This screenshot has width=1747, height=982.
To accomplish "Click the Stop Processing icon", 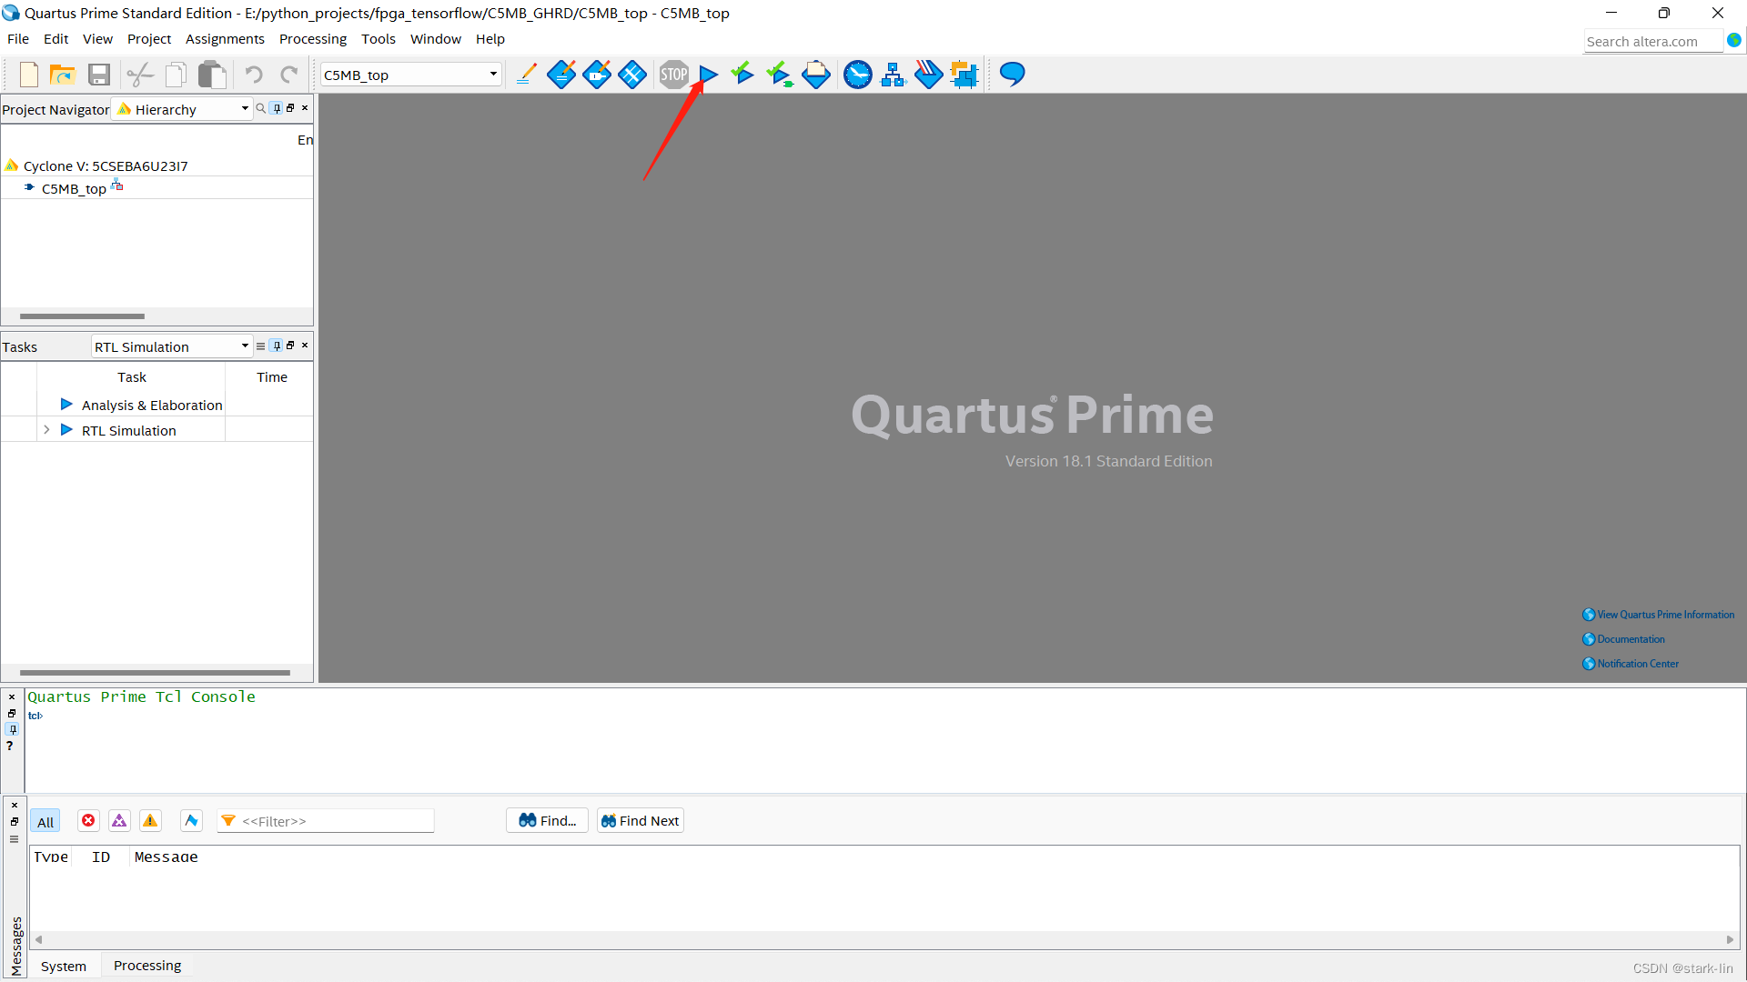I will (x=674, y=75).
